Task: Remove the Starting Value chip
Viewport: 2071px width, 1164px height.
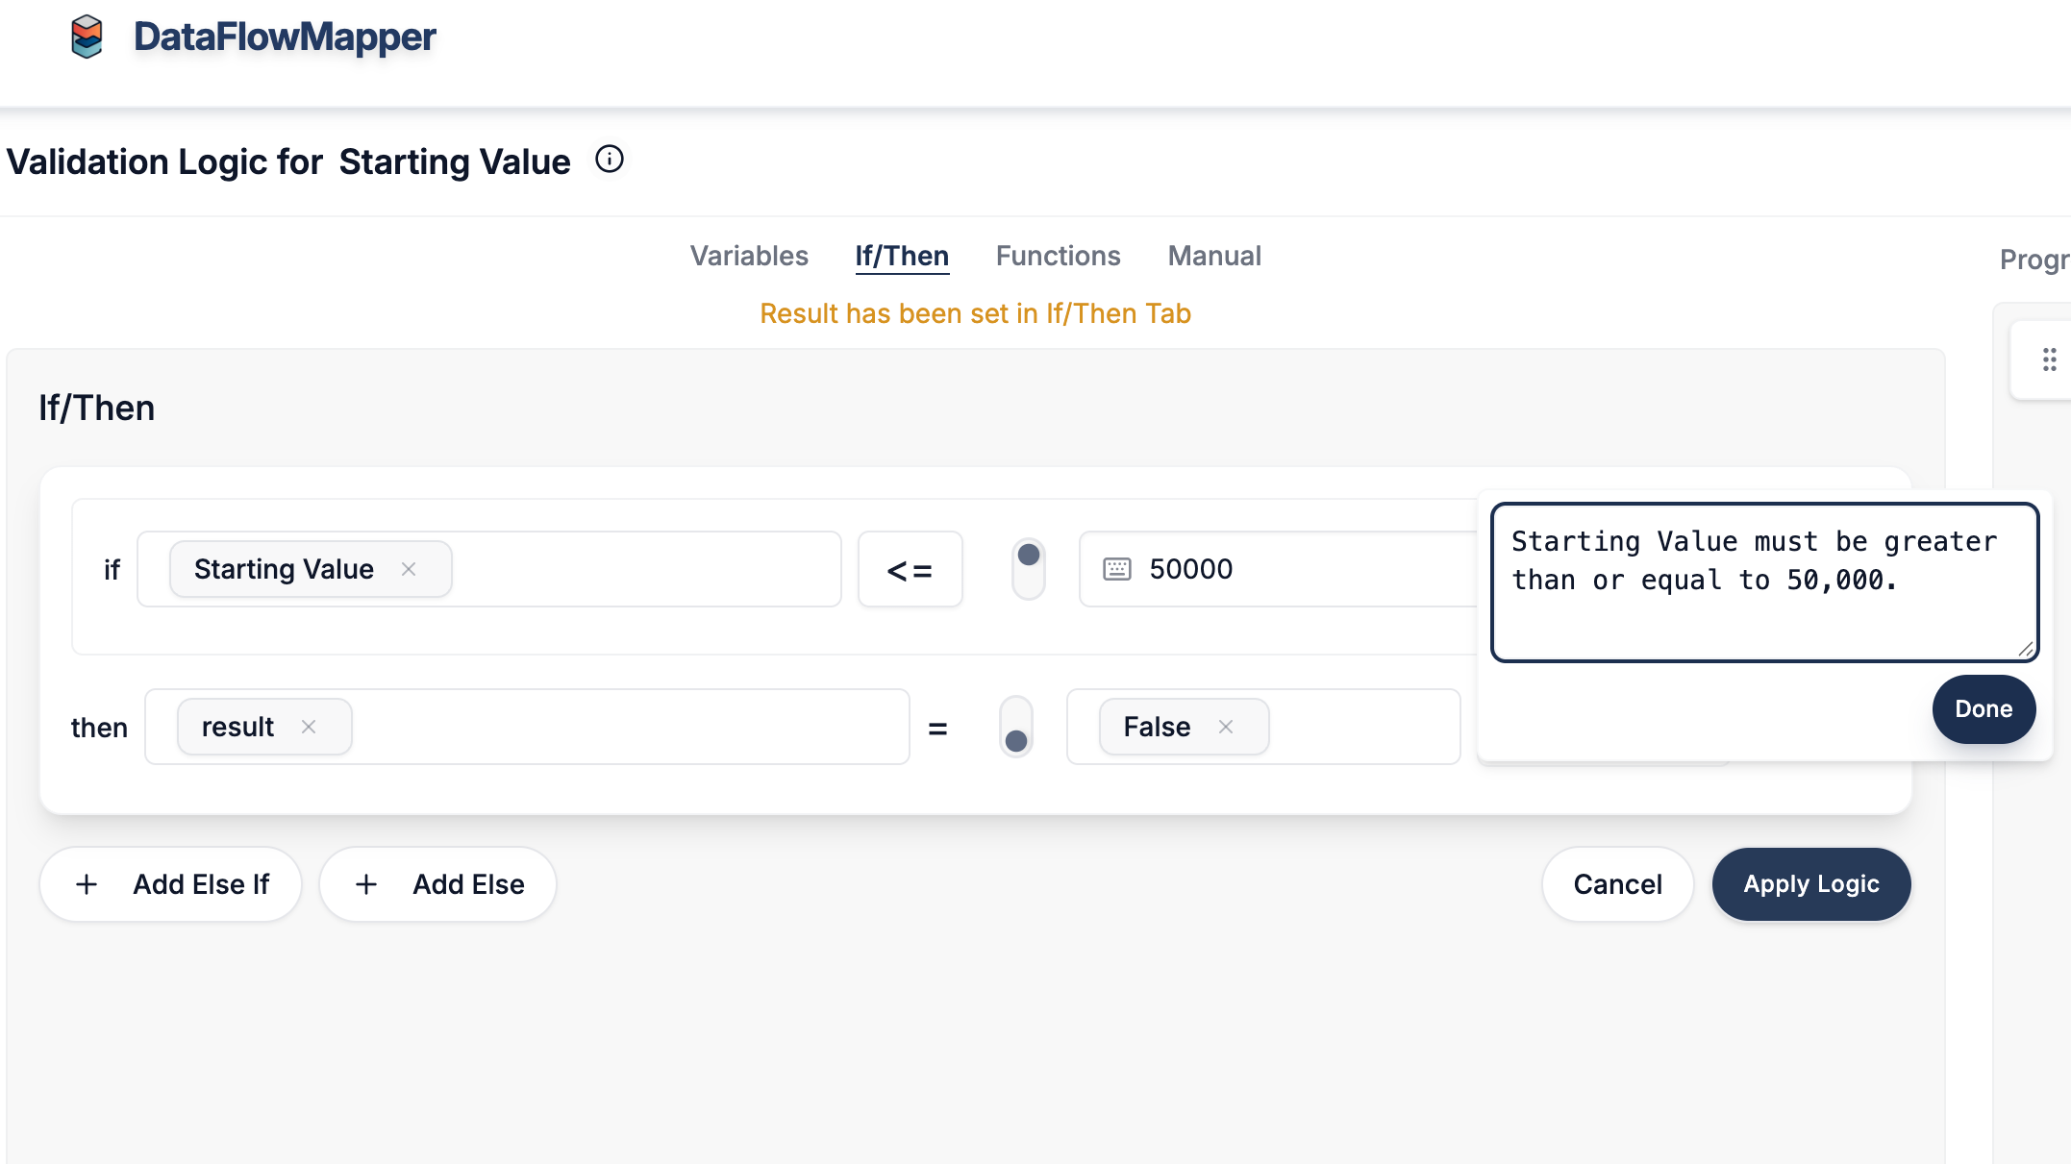Action: pos(408,569)
